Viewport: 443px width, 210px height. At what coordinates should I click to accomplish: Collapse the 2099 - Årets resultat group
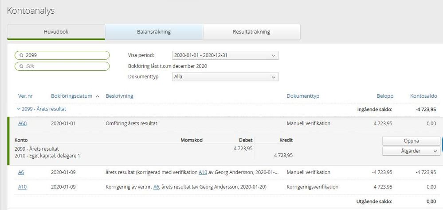(19, 109)
